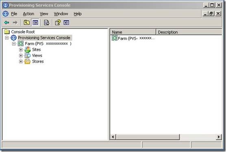Expand the Stores node

click(x=21, y=62)
